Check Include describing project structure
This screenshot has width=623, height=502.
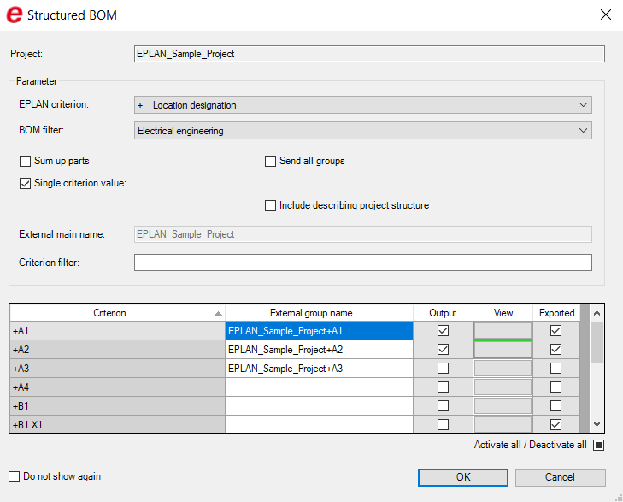(270, 205)
